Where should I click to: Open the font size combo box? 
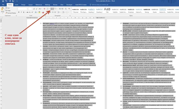tap(30, 9)
